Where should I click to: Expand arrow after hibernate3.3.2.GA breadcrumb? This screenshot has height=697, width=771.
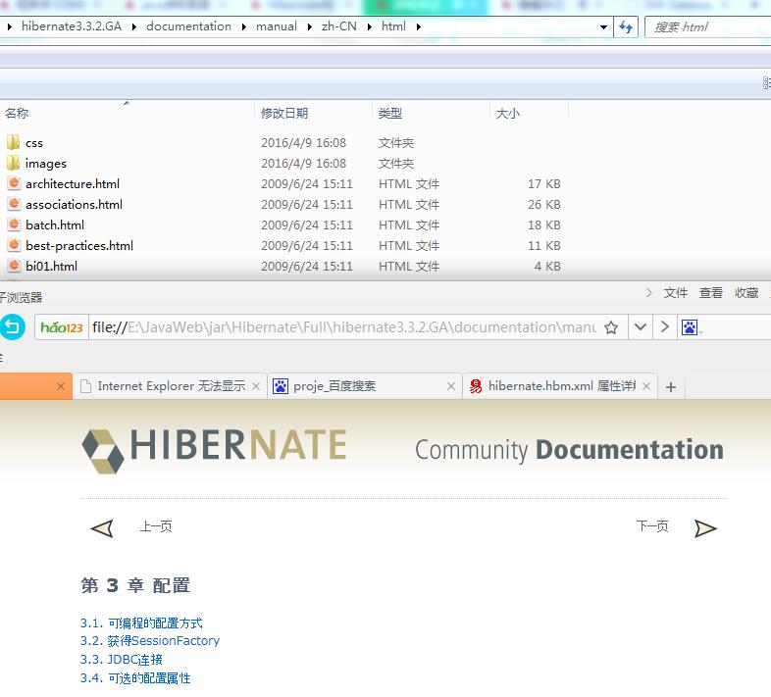pyautogui.click(x=134, y=26)
